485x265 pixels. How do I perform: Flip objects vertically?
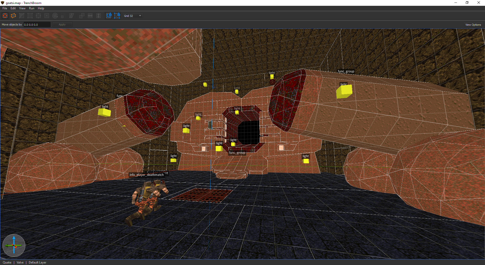(99, 16)
